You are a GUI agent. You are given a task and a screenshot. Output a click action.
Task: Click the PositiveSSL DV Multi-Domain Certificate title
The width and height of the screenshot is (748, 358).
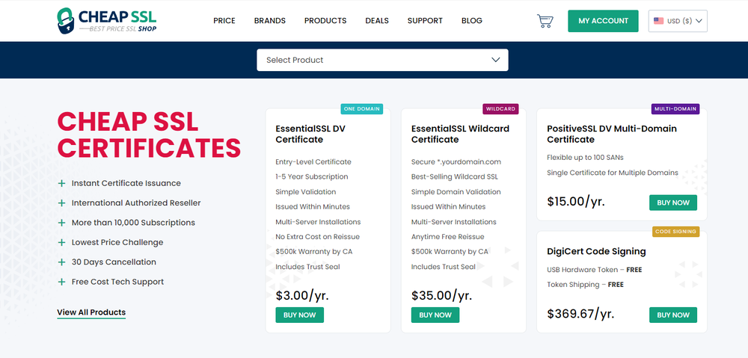(x=612, y=134)
